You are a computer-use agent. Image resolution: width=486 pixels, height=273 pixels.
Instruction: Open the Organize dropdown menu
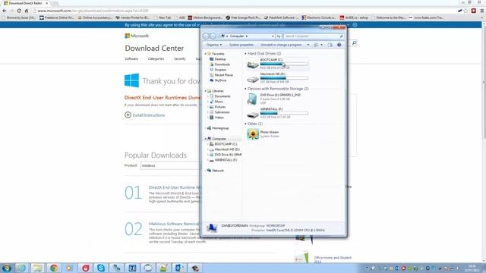pos(214,45)
